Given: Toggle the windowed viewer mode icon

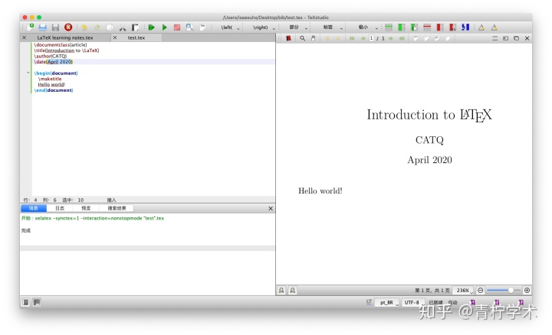Looking at the screenshot, I should [x=516, y=38].
